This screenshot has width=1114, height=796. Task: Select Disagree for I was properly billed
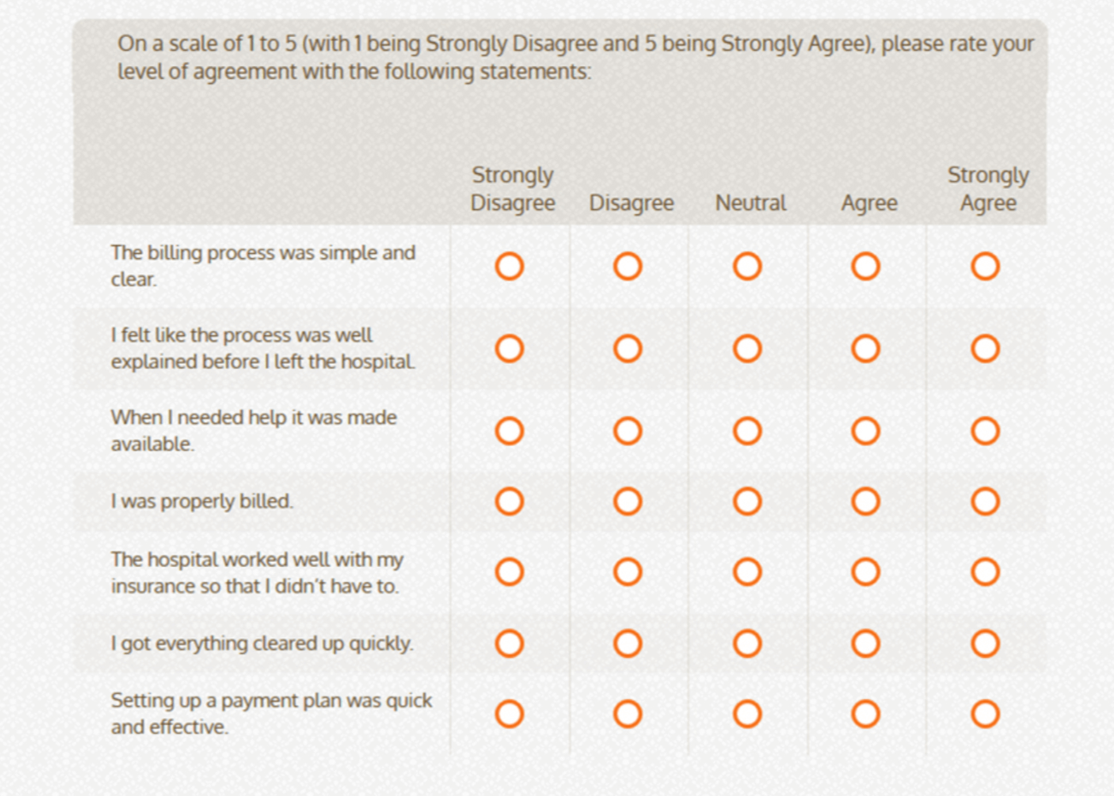[x=628, y=502]
